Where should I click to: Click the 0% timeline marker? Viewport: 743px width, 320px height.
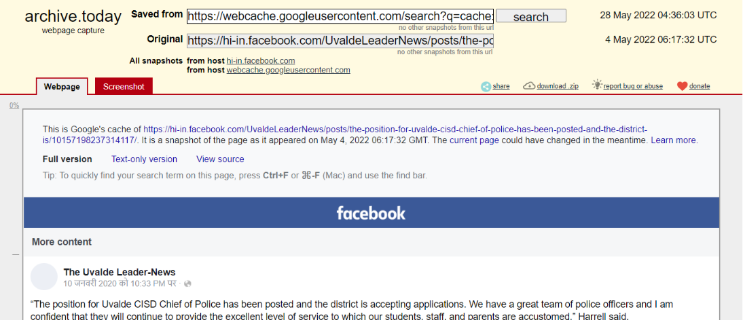tap(14, 105)
